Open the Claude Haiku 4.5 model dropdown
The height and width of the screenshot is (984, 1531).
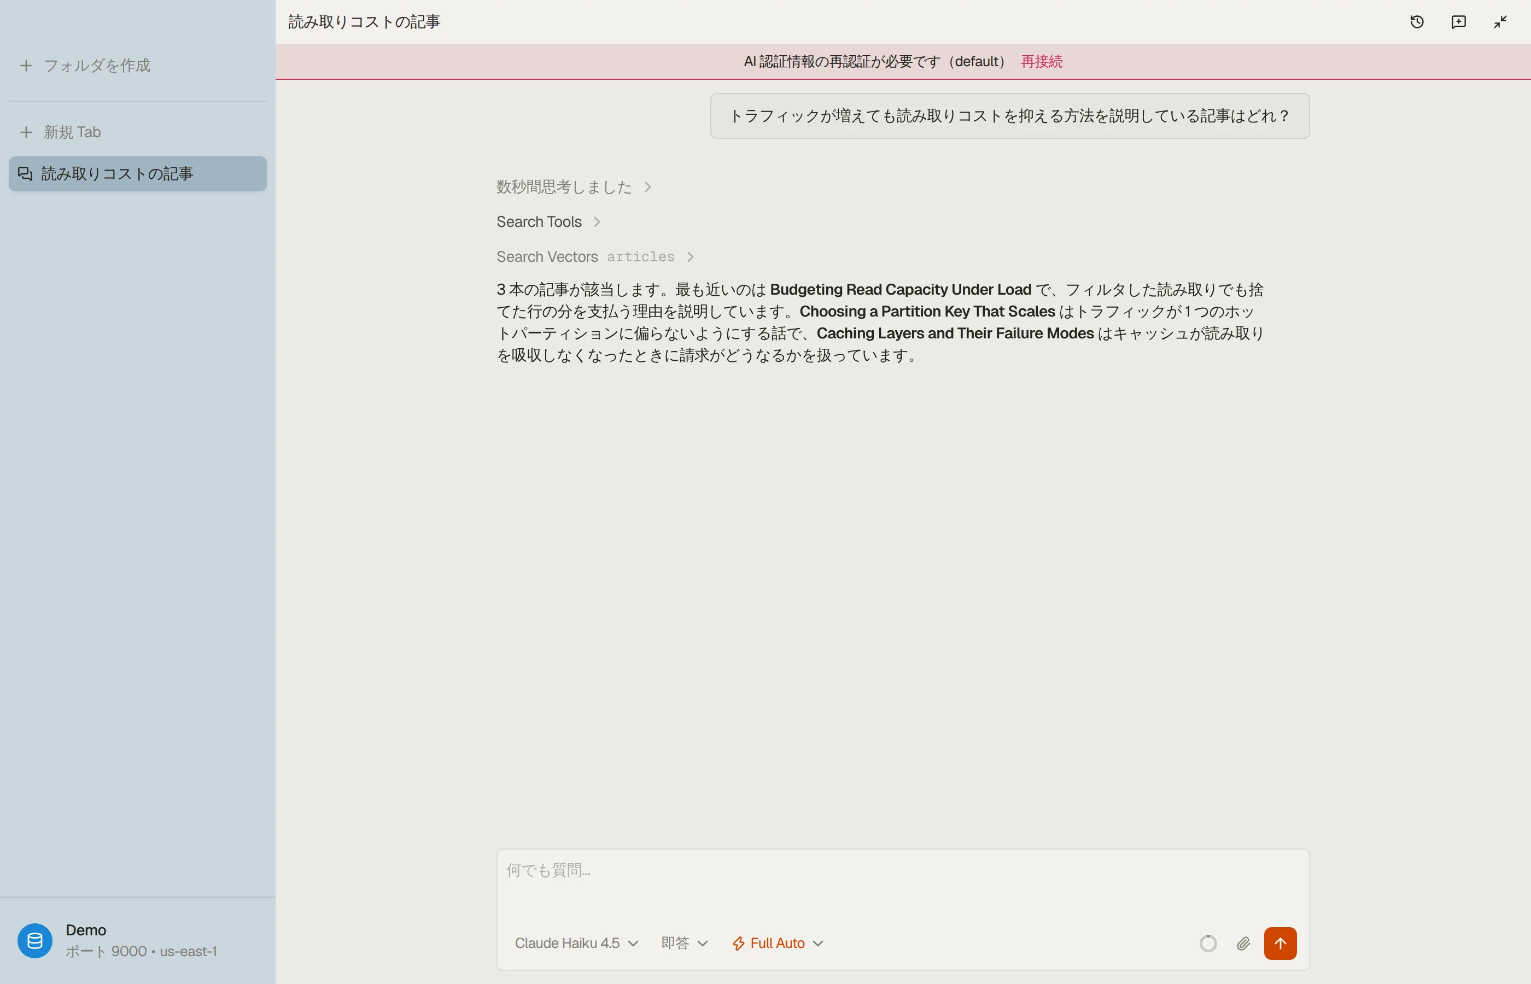click(x=576, y=943)
